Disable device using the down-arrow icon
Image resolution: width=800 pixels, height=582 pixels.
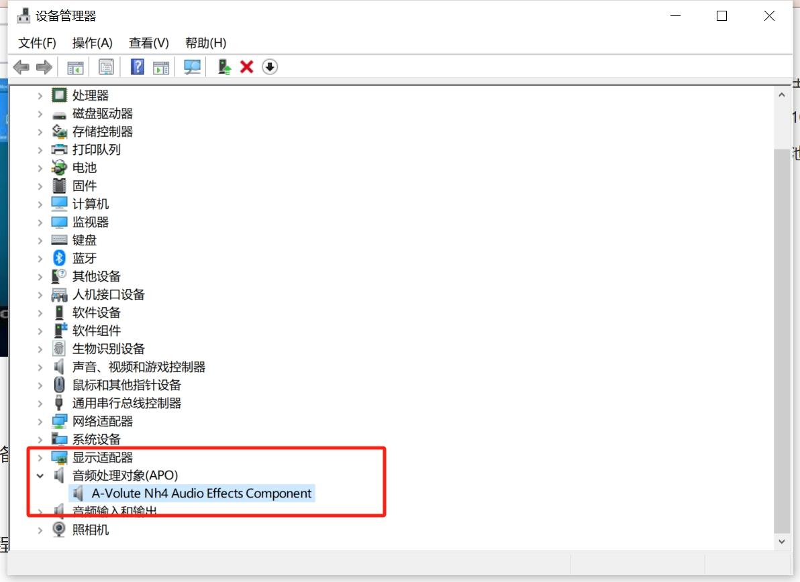click(x=269, y=66)
